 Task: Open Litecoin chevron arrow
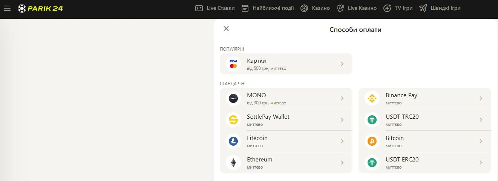click(x=342, y=141)
